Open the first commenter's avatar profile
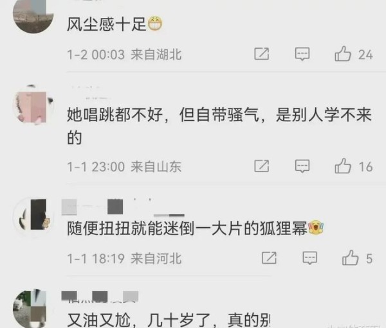The height and width of the screenshot is (328, 386). 33,15
